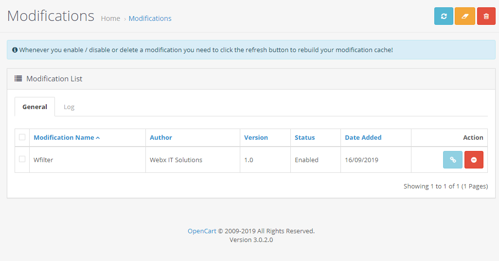Sort by Modification Name column
The width and height of the screenshot is (499, 261).
pos(64,138)
